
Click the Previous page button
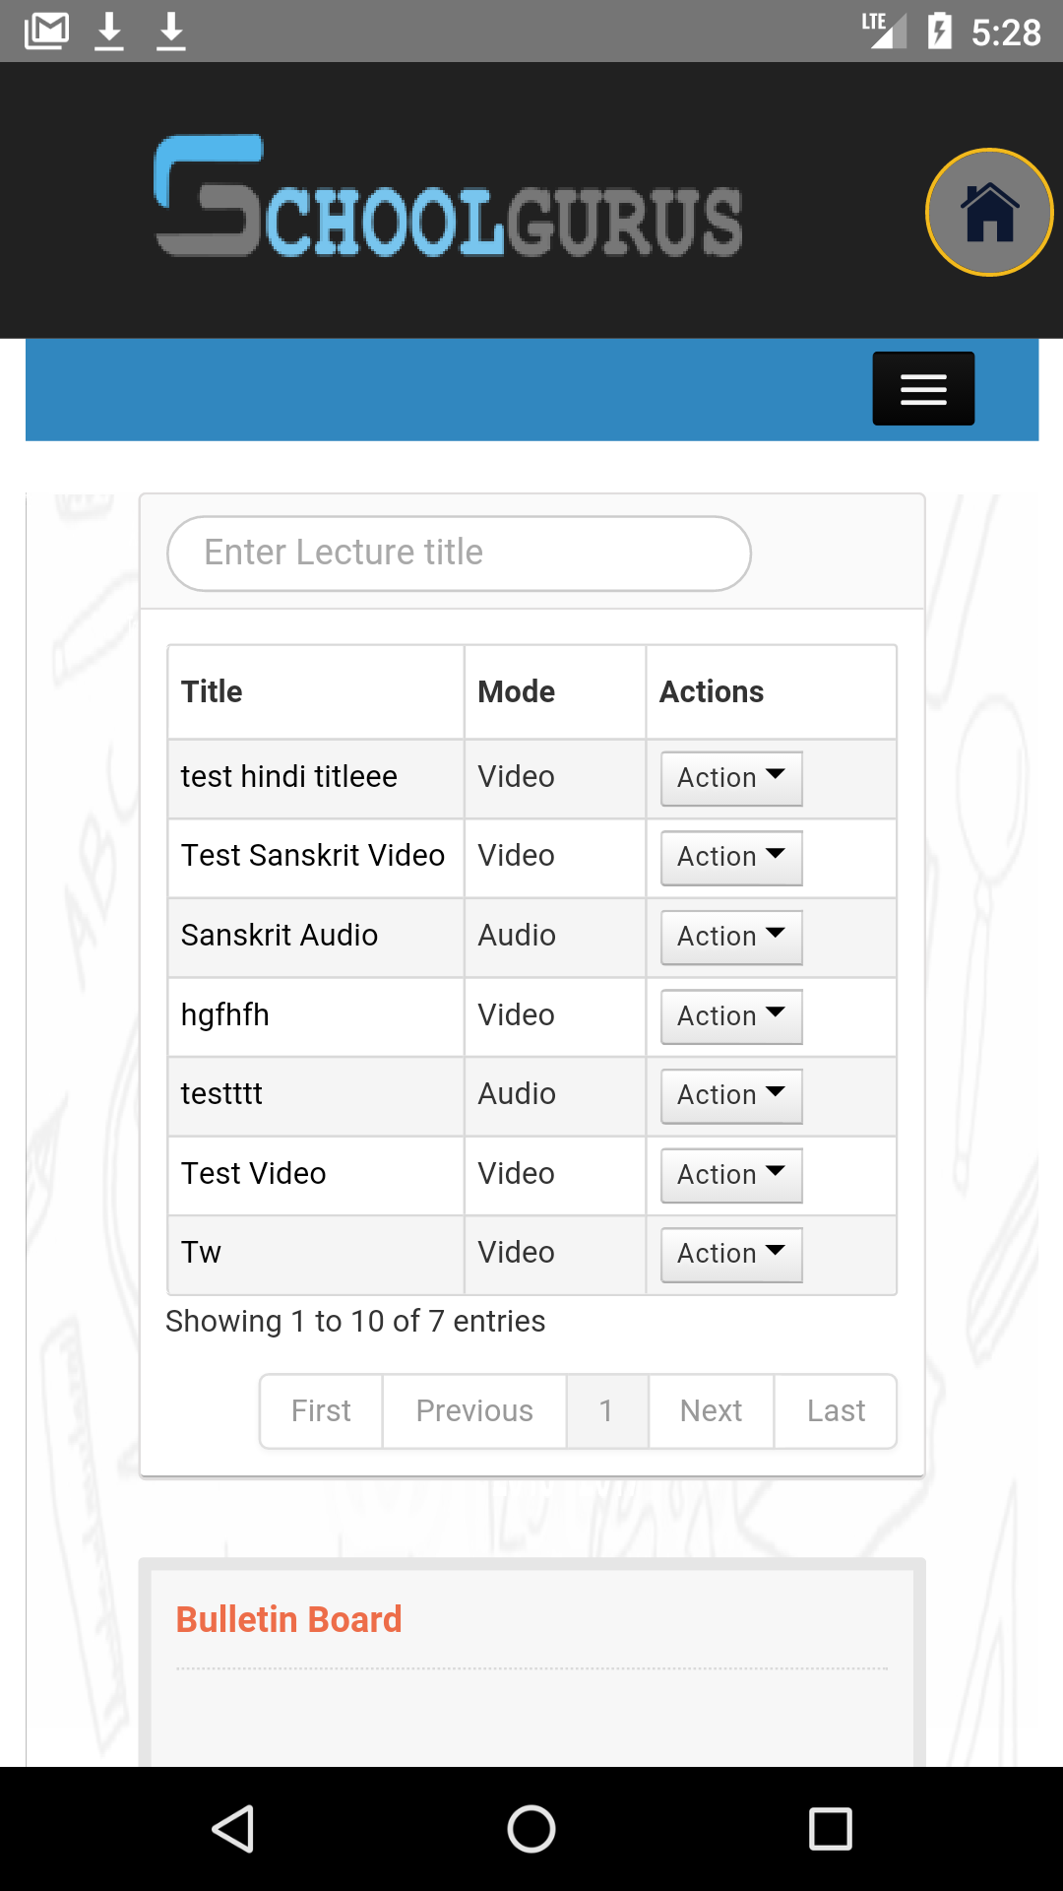[x=474, y=1411]
